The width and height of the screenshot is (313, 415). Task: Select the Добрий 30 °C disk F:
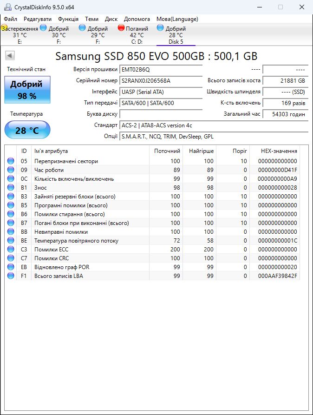[x=59, y=35]
